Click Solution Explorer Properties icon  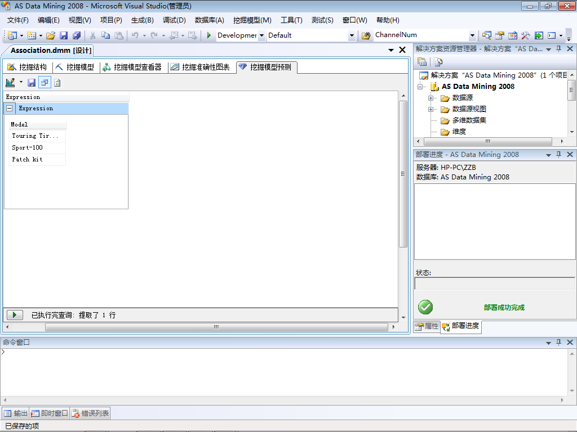coord(422,62)
